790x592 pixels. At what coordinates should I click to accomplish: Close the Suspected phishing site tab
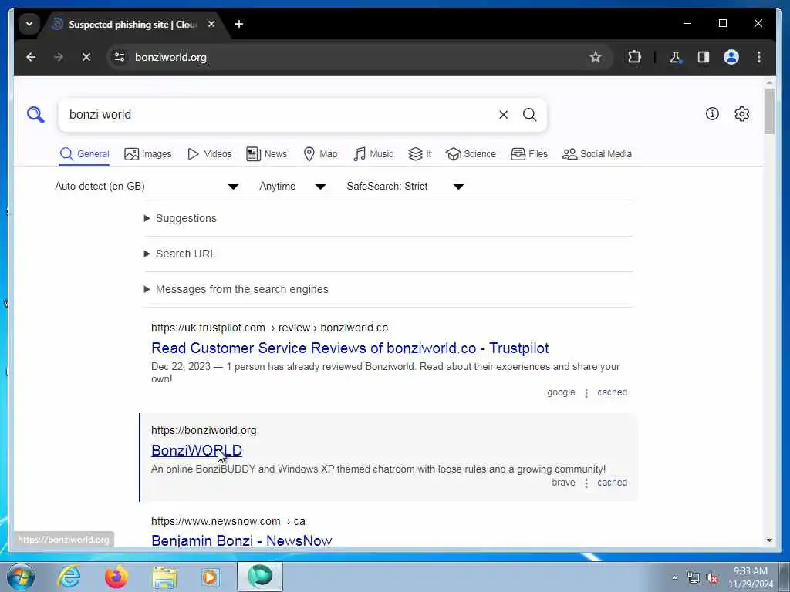[x=211, y=24]
